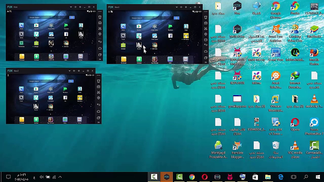Open Windows Start menu
The height and width of the screenshot is (182, 324).
(x=318, y=177)
